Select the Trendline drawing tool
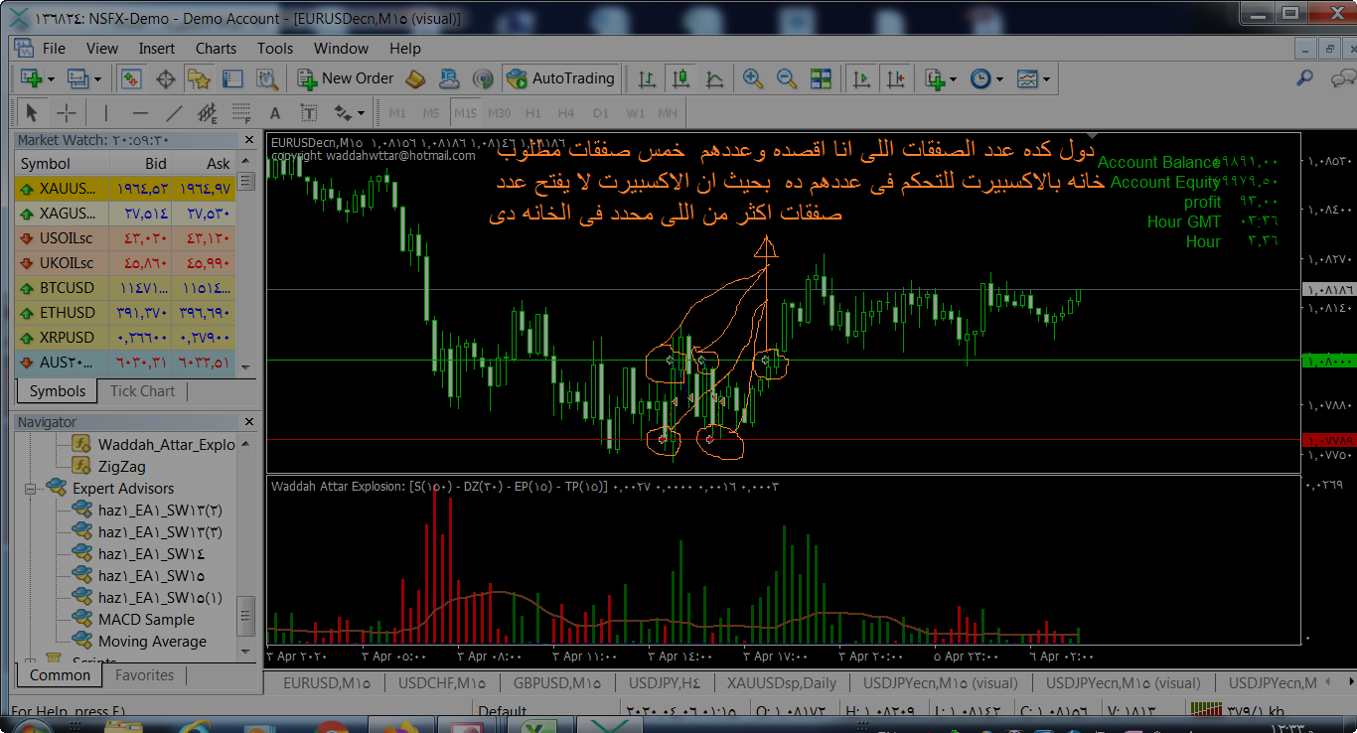 174,112
